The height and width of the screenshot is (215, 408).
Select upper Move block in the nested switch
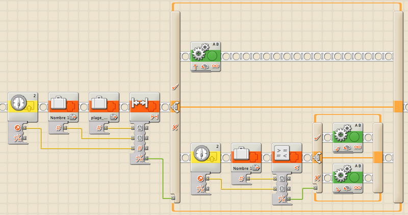pyautogui.click(x=347, y=133)
